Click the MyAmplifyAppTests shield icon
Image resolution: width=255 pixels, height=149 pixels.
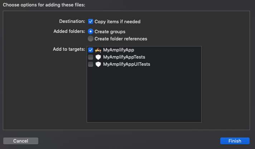98,57
